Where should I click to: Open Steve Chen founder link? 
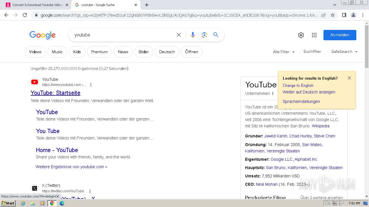(325, 136)
